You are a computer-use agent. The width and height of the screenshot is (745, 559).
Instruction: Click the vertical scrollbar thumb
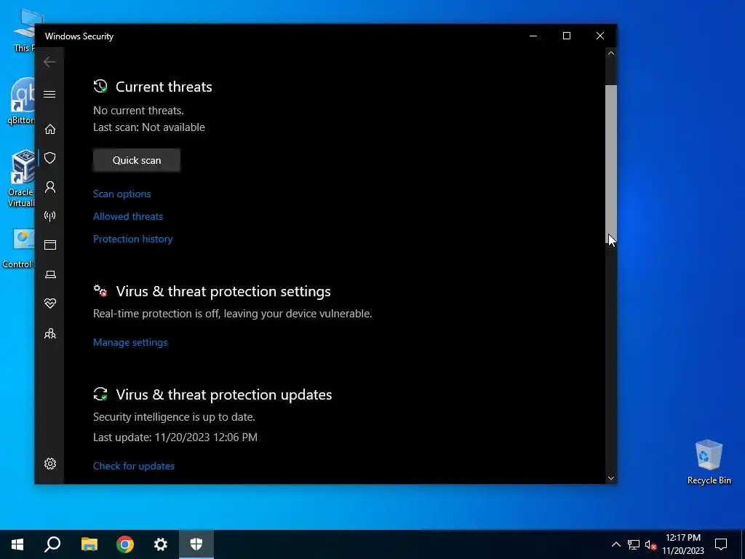click(611, 162)
